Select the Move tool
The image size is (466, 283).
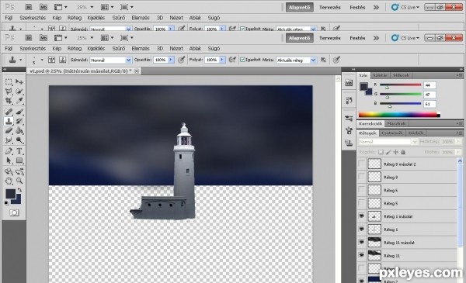pyautogui.click(x=19, y=81)
